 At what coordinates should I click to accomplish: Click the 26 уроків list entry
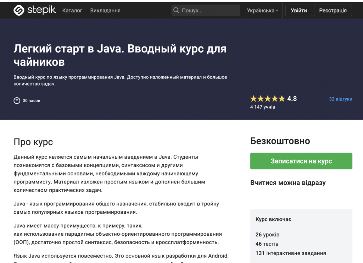(267, 235)
